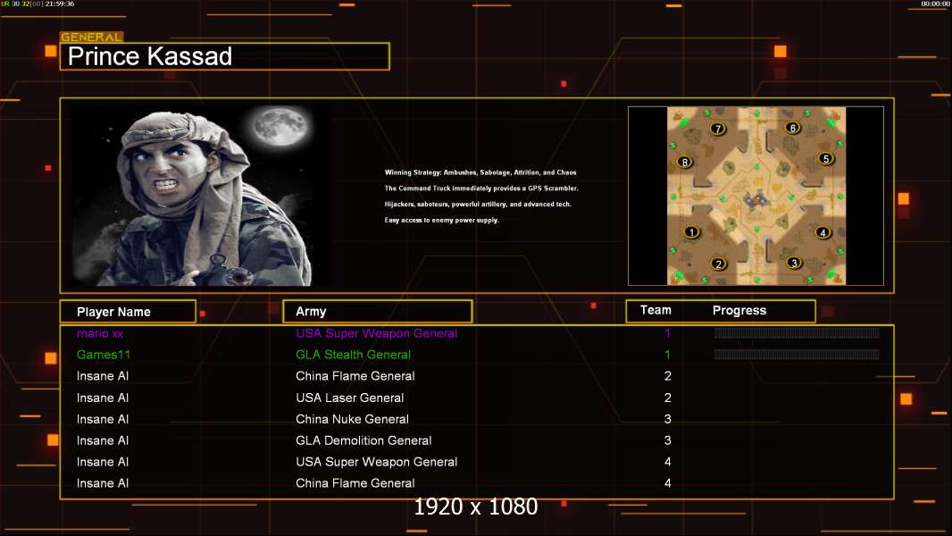Viewport: 952px width, 536px height.
Task: Click USA Laser General army entry
Action: click(350, 398)
